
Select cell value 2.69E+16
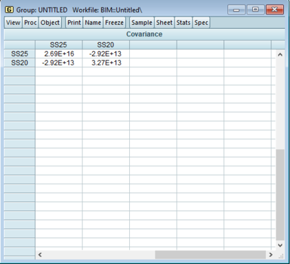point(59,54)
